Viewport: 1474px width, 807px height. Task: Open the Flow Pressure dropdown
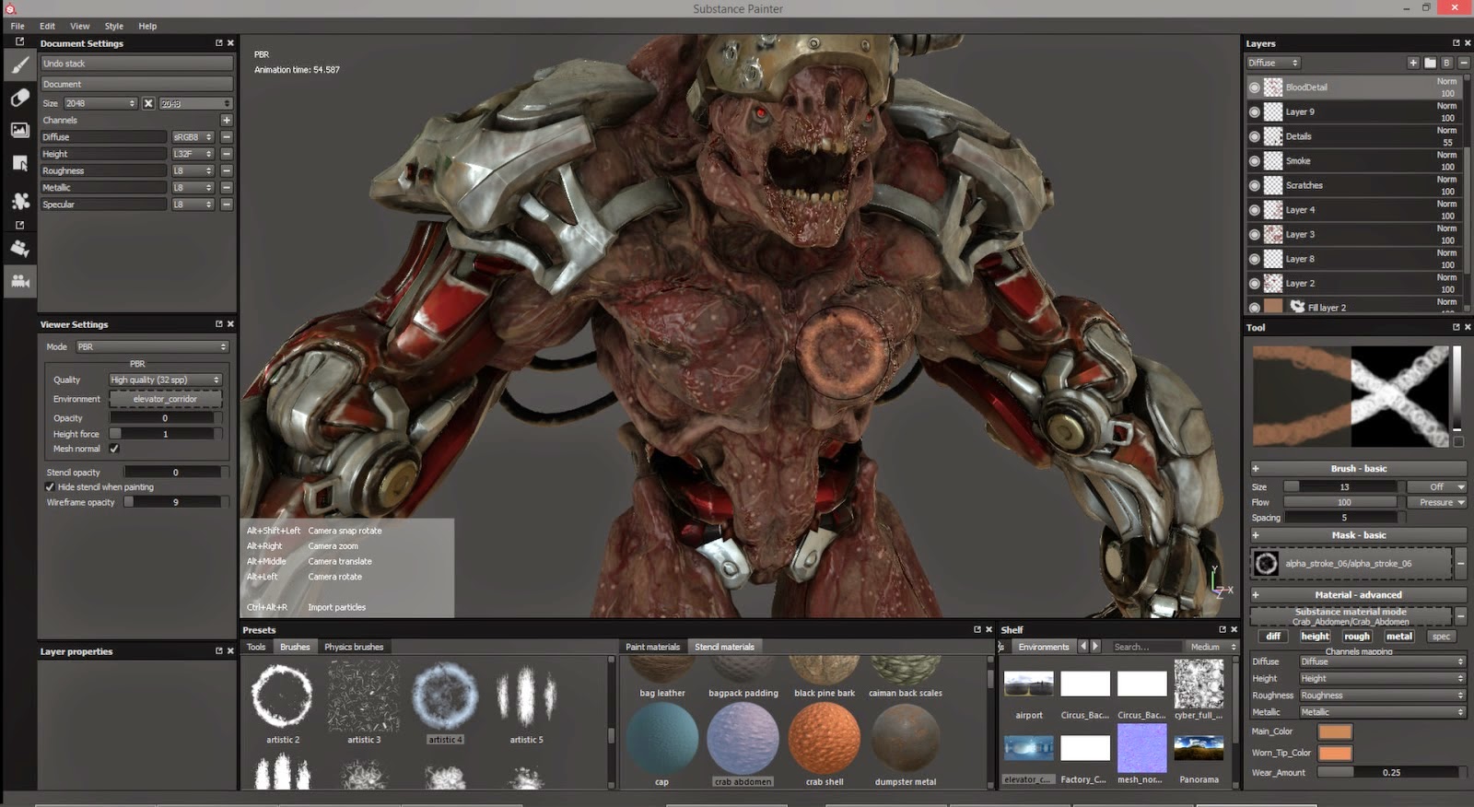coord(1436,502)
